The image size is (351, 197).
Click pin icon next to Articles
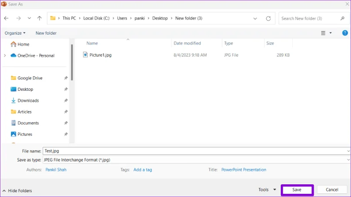pyautogui.click(x=66, y=111)
